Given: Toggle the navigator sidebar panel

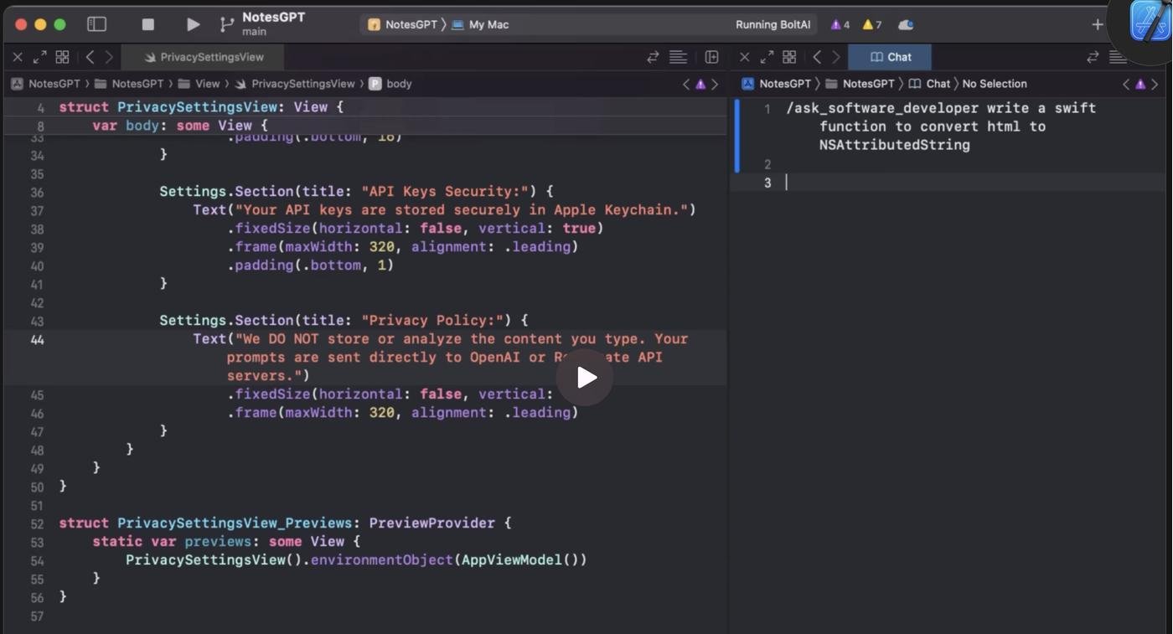Looking at the screenshot, I should point(97,24).
